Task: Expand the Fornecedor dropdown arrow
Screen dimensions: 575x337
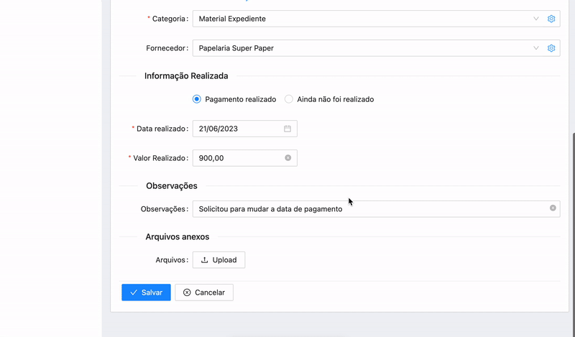Action: tap(536, 48)
